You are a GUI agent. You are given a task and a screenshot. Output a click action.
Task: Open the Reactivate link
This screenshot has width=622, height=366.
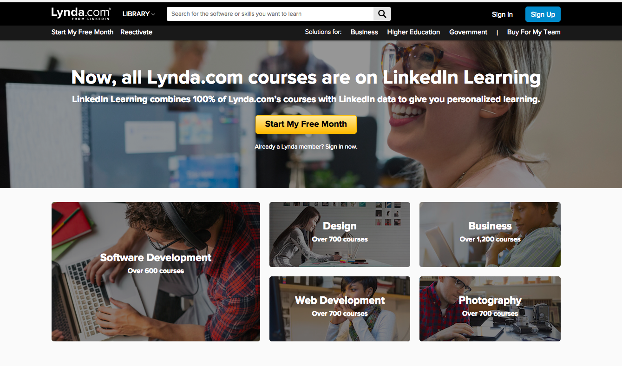(136, 32)
